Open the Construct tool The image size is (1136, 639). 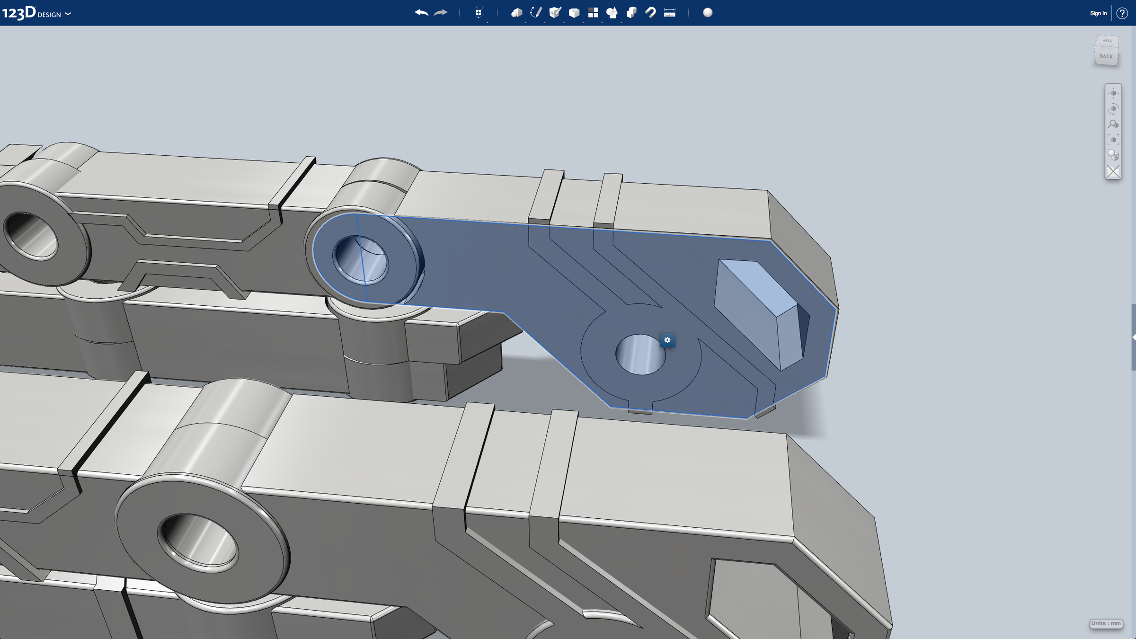click(555, 13)
